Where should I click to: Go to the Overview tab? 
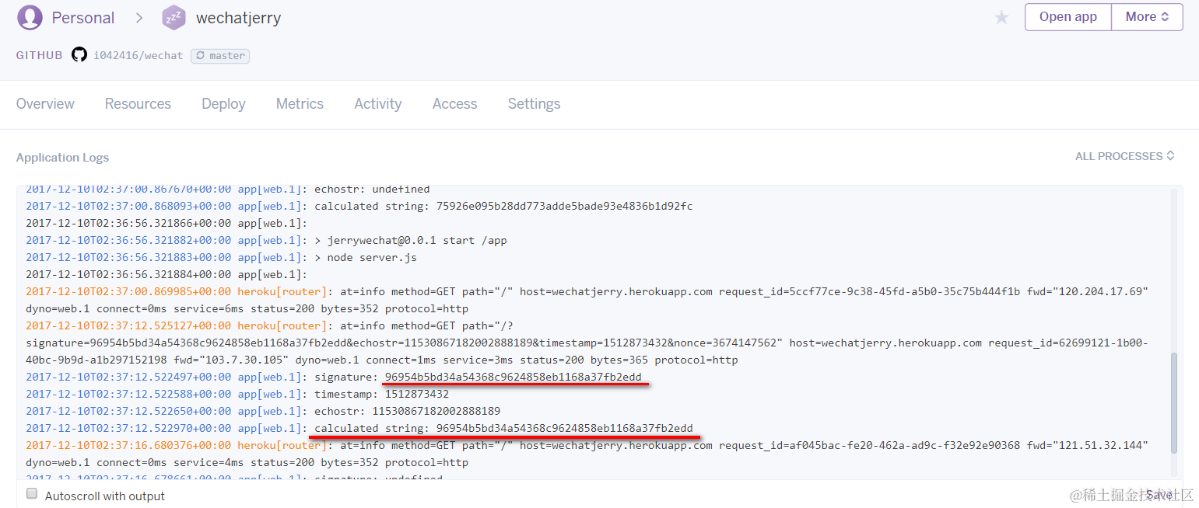(45, 104)
